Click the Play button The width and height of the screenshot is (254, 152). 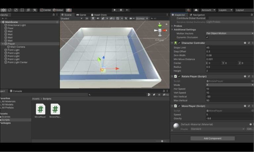point(115,10)
